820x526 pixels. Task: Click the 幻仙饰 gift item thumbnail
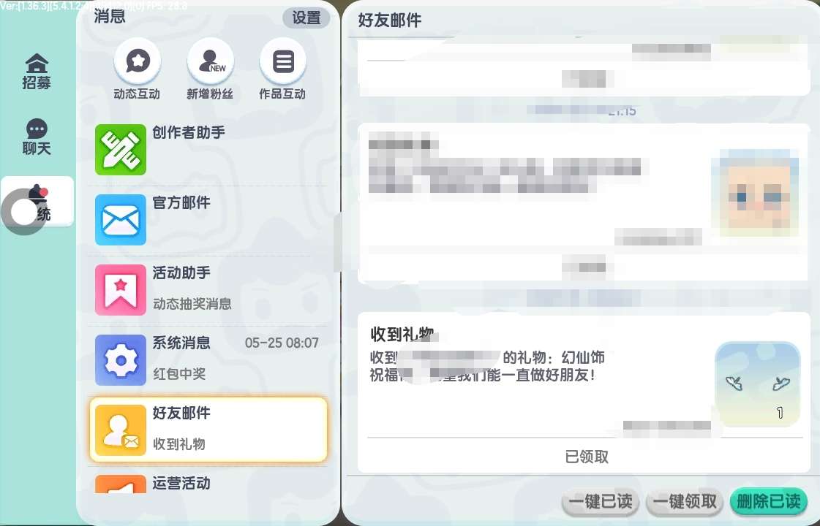point(758,384)
